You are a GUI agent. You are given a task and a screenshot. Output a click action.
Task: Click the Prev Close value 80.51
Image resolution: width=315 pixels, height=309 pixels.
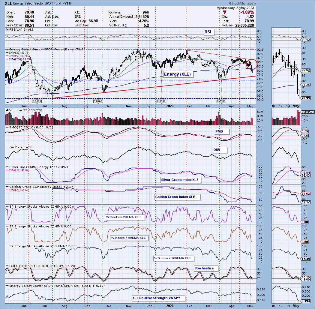pos(29,25)
